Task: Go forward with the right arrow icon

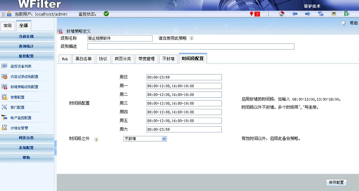Action: (x=307, y=14)
